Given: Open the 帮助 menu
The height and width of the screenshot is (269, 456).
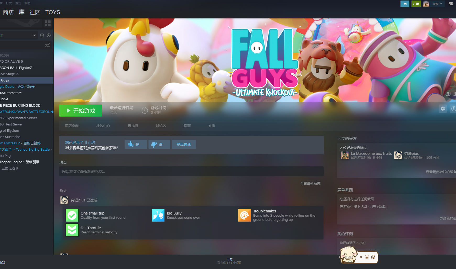Looking at the screenshot, I should click(27, 3).
